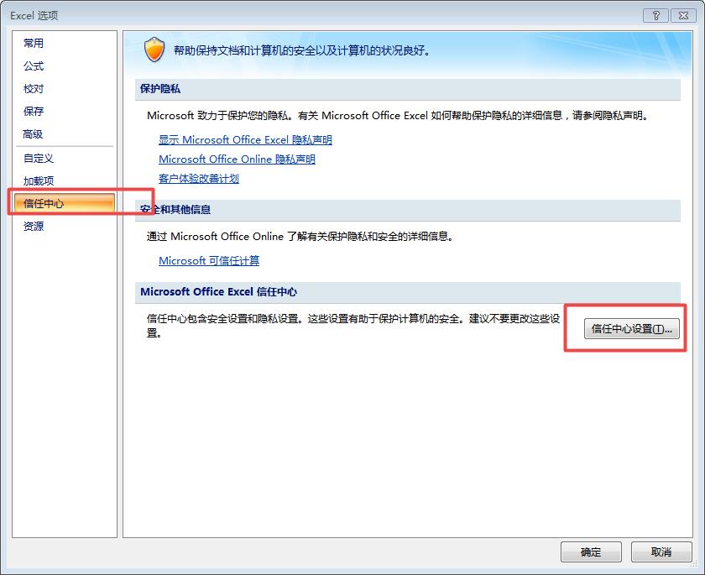Click the 保护隐私 section heading
Viewport: 705px width, 575px height.
click(160, 89)
